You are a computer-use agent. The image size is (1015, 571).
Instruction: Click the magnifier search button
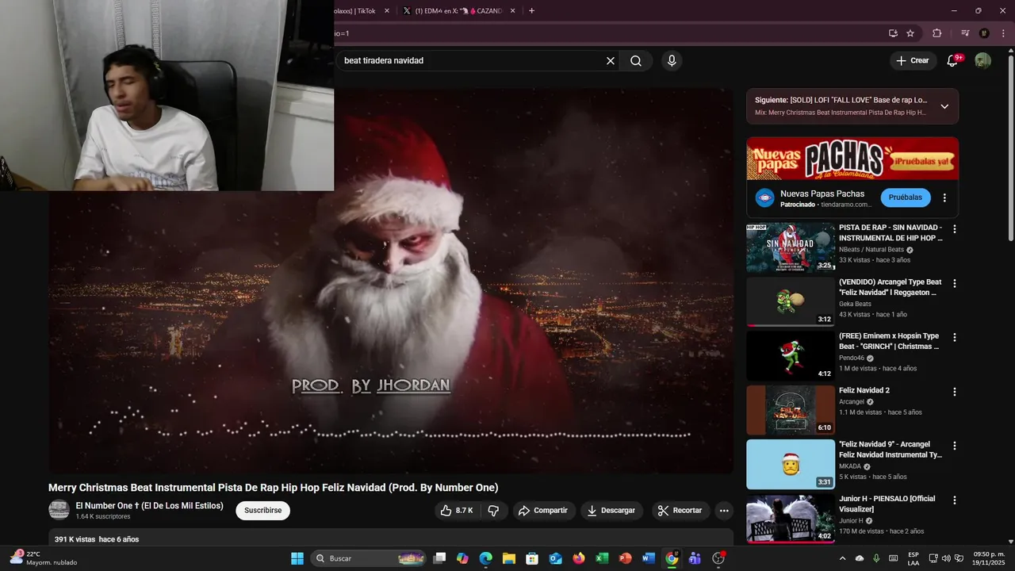636,61
